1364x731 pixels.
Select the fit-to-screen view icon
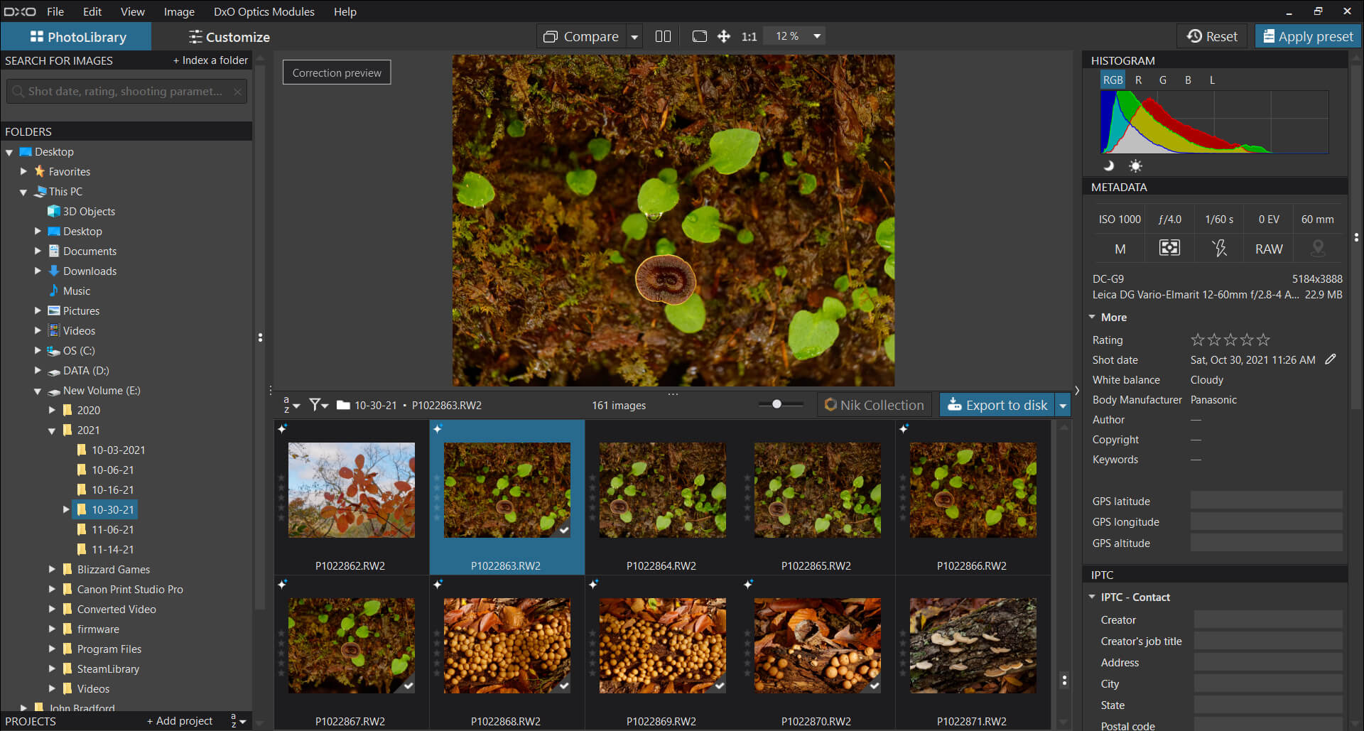[x=699, y=36]
